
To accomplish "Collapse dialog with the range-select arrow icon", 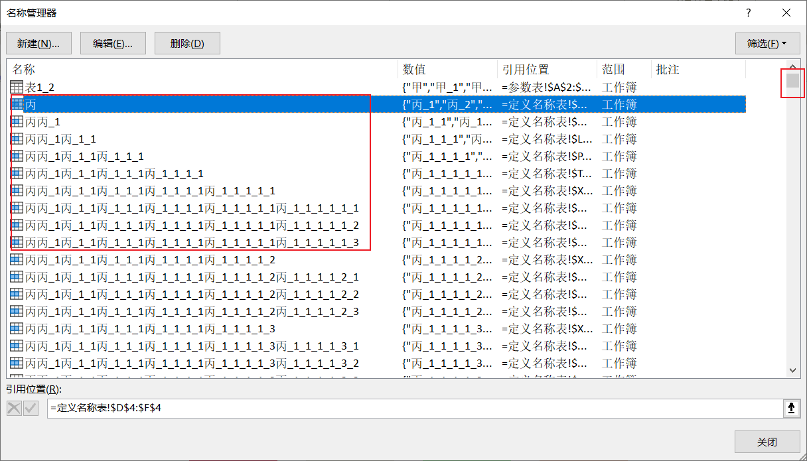I will coord(791,409).
